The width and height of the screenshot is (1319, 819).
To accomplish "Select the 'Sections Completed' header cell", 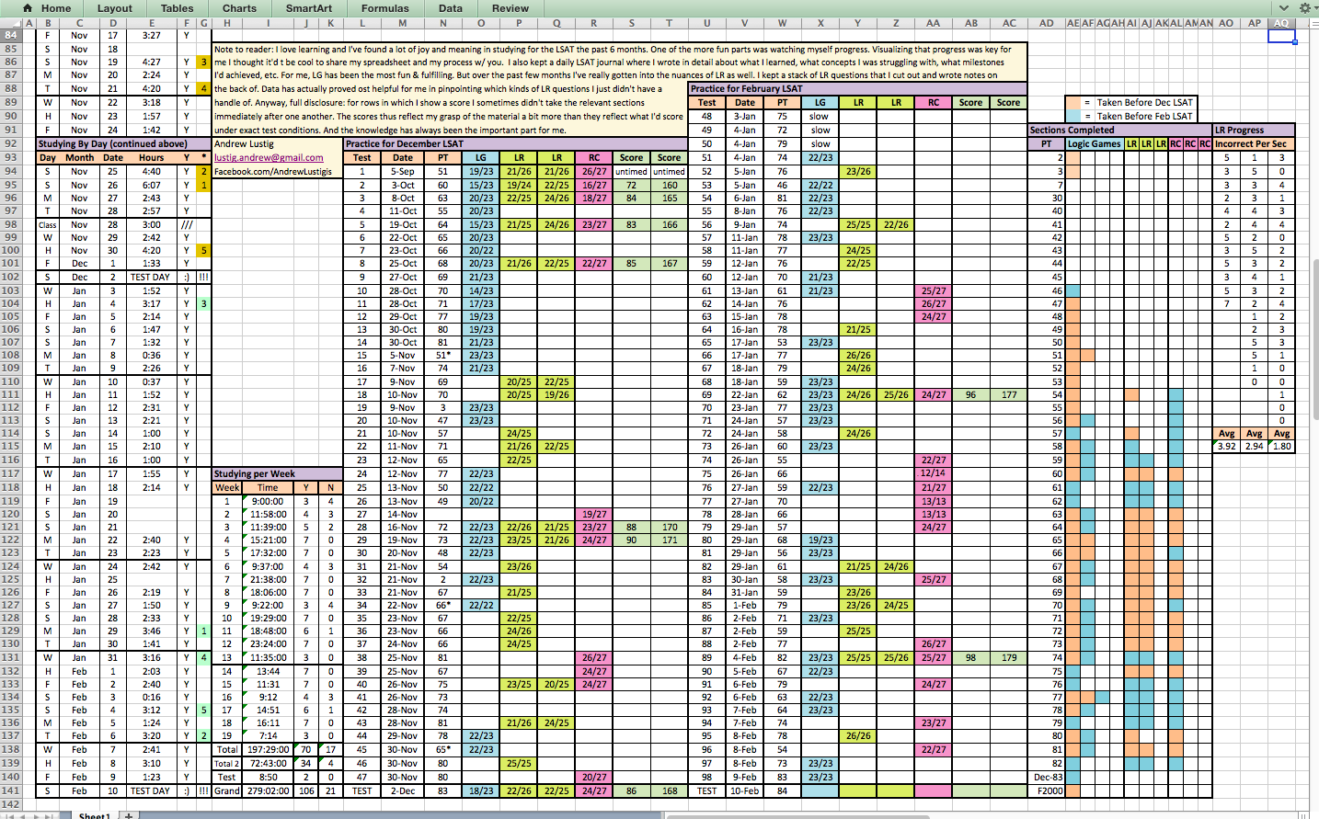I will pyautogui.click(x=1119, y=130).
